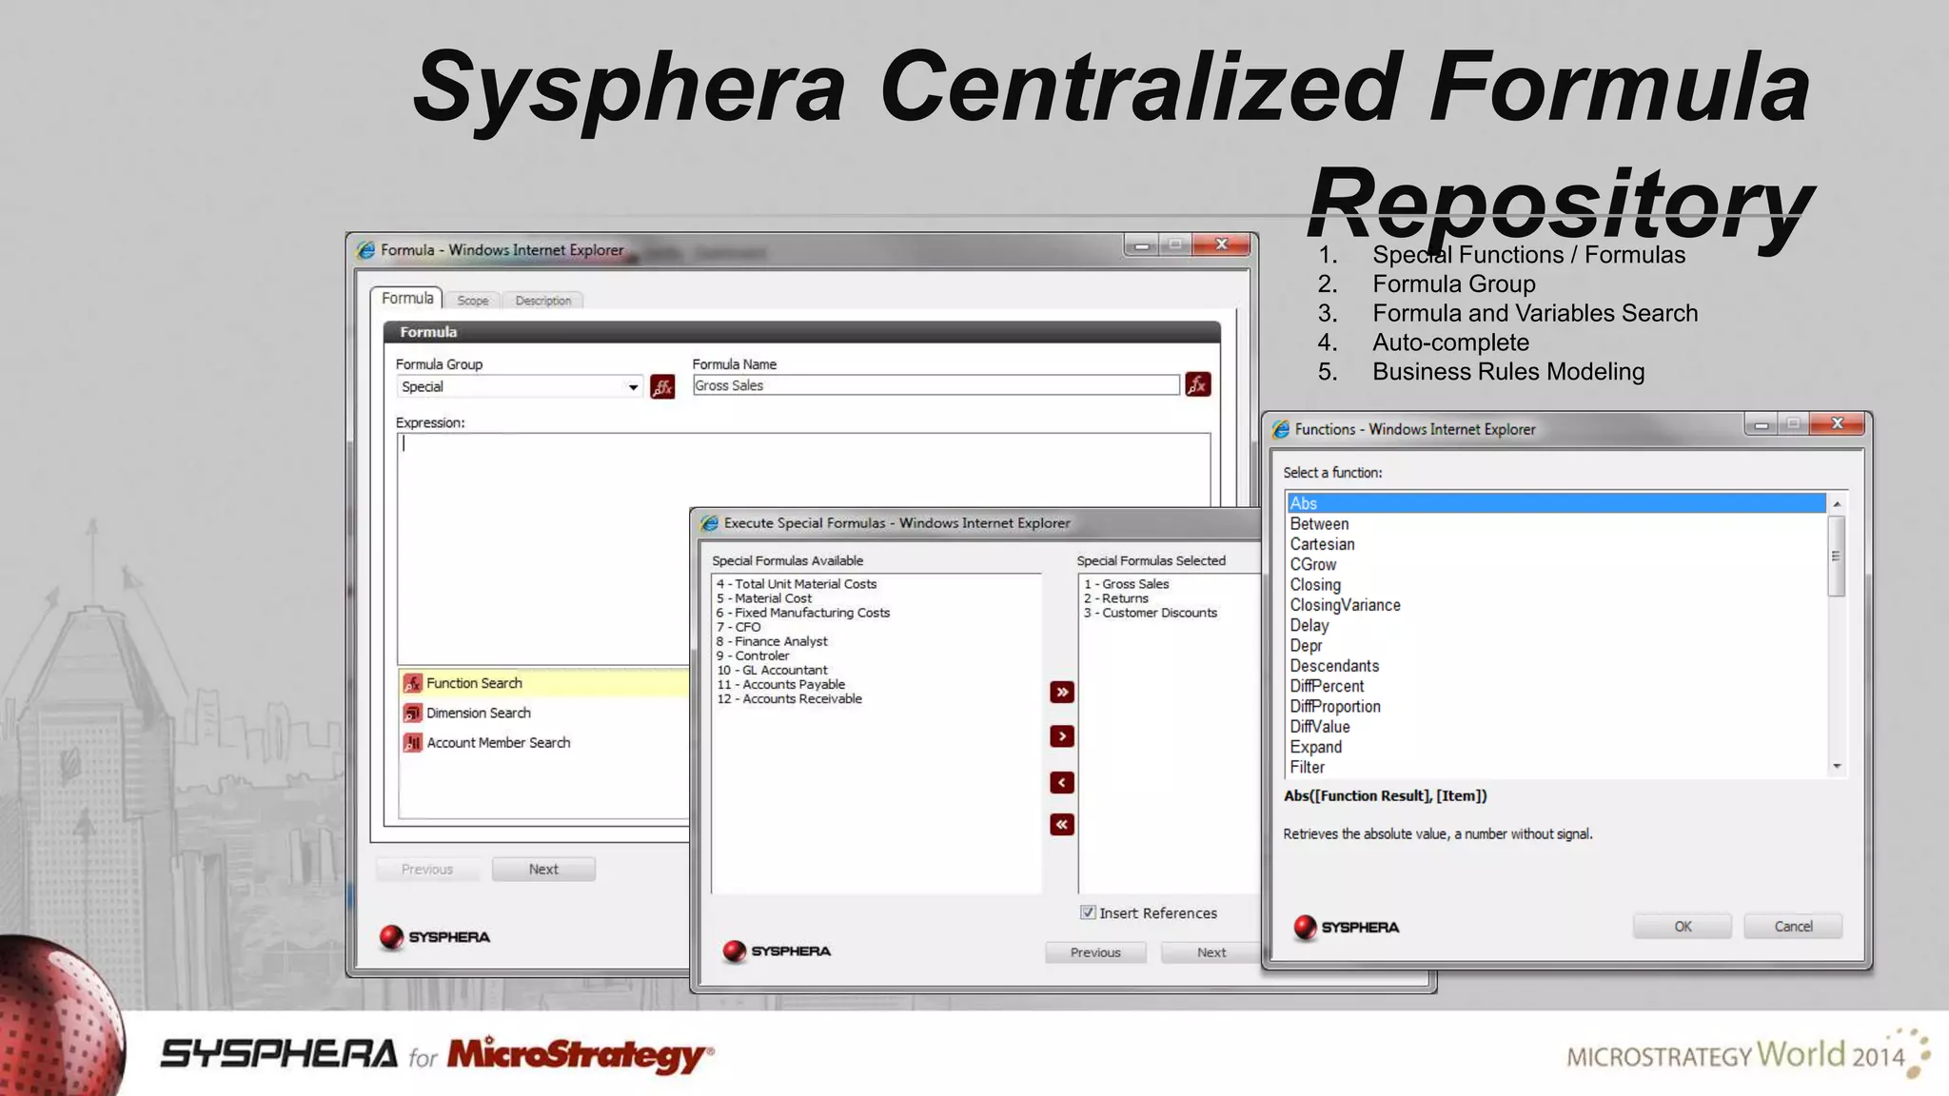Click Previous in the Formula window
The height and width of the screenshot is (1096, 1949).
[x=427, y=869]
